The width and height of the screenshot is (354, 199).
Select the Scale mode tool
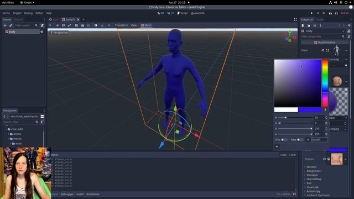pyautogui.click(x=69, y=25)
